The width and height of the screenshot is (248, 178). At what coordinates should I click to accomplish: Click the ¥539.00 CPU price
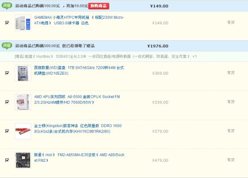click(160, 102)
